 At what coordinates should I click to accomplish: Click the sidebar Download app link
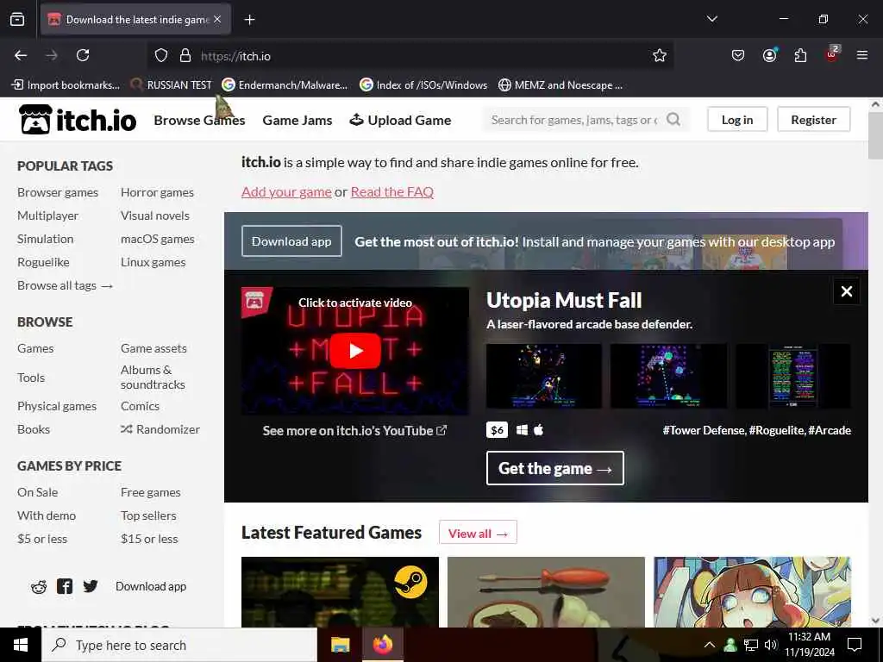click(x=151, y=586)
